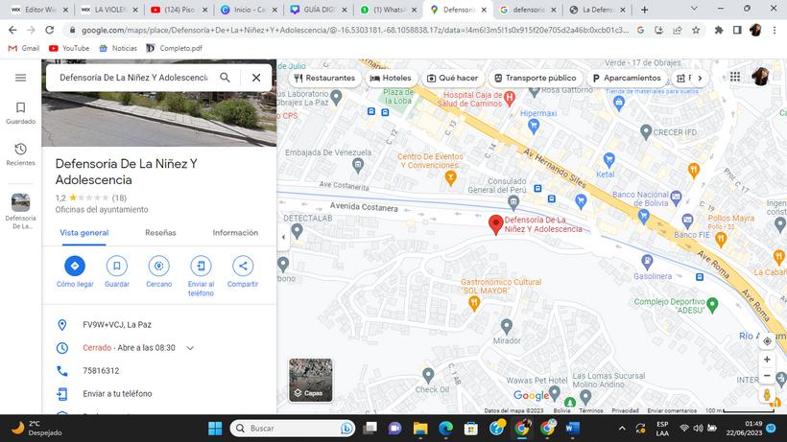Clear the search with the X button
787x442 pixels.
pyautogui.click(x=256, y=78)
